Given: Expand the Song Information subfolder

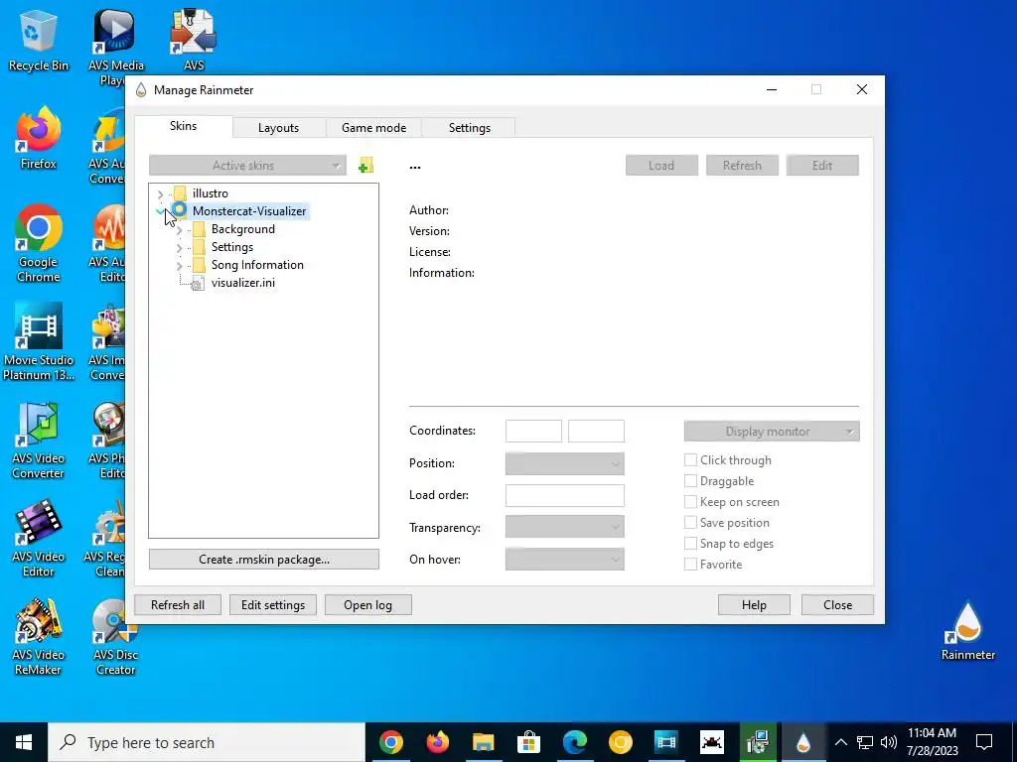Looking at the screenshot, I should [x=179, y=265].
